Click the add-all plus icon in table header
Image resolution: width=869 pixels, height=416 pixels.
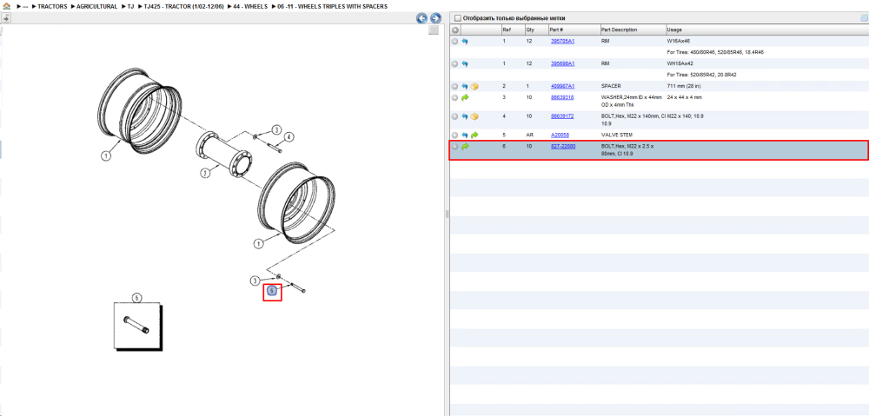455,30
